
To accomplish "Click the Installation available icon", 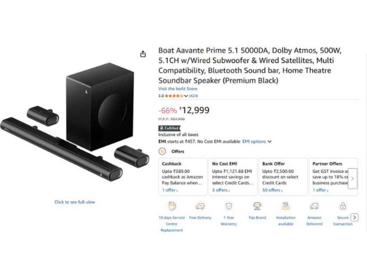I will tap(286, 206).
